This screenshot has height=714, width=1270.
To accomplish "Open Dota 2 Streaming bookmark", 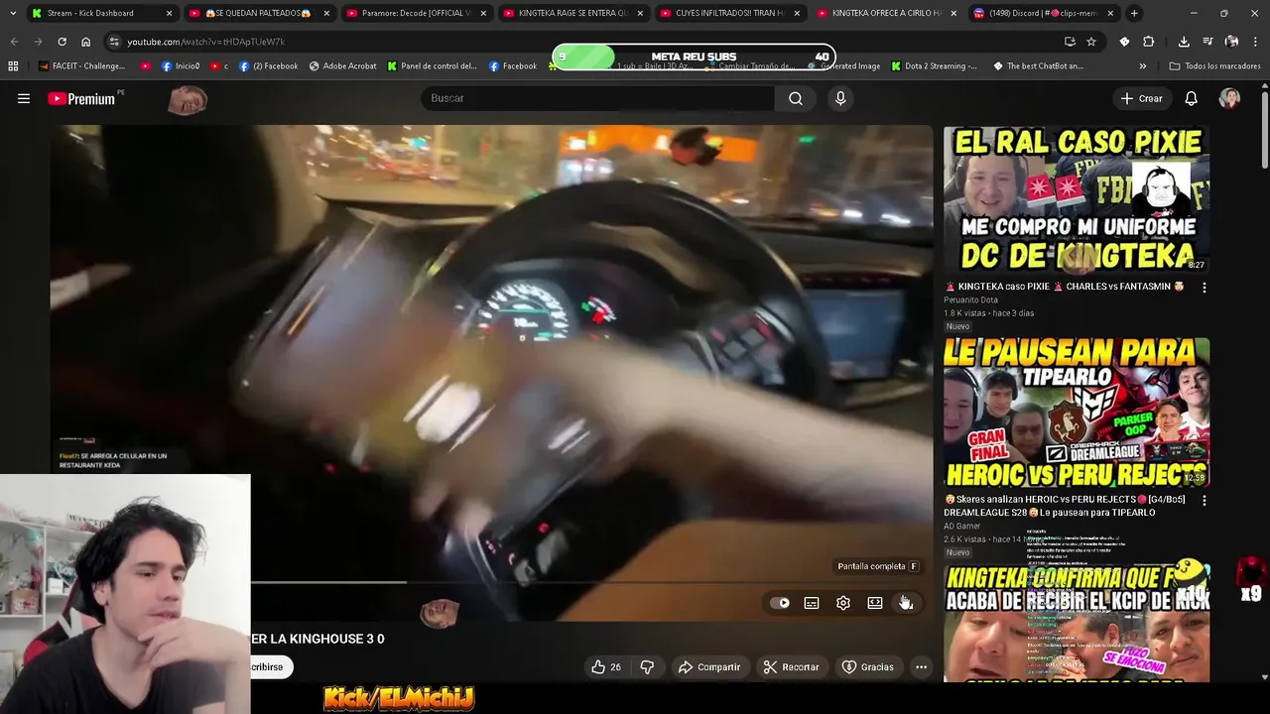I will [934, 66].
